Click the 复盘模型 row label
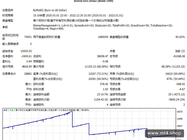187x140 pixels. [8, 21]
